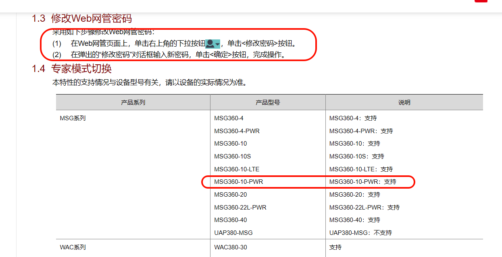Viewport: 502px width, 257px height.
Task: Click the UAP380-MSG：不支持 description
Action: click(x=360, y=232)
